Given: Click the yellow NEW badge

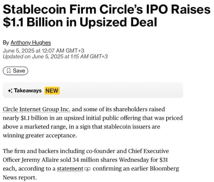Looking at the screenshot, I should [x=52, y=91].
